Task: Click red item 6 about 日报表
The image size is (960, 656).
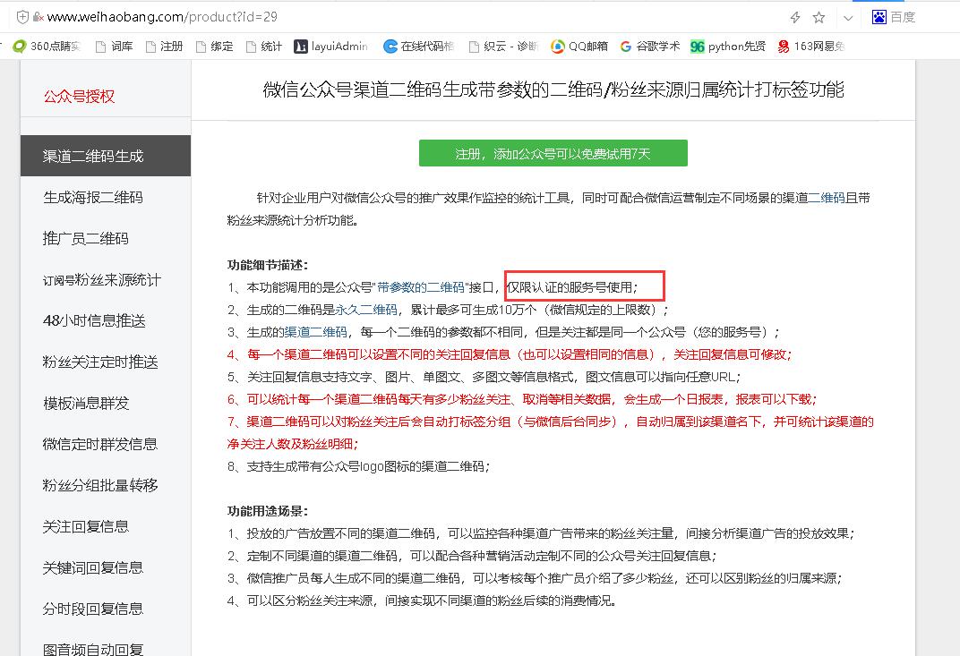Action: [521, 399]
